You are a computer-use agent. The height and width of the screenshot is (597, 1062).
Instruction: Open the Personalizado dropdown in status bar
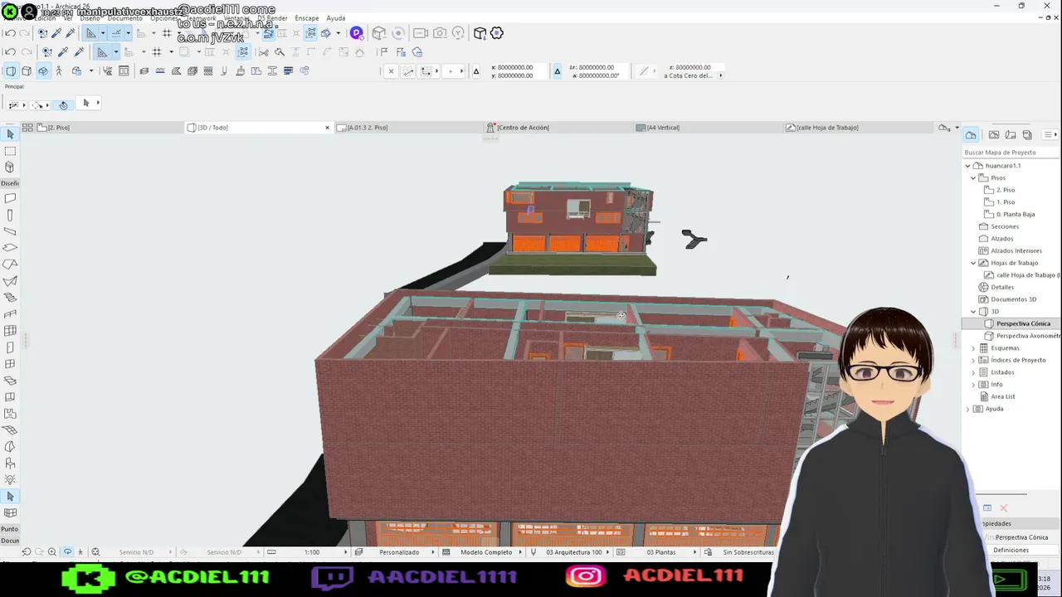coord(399,552)
